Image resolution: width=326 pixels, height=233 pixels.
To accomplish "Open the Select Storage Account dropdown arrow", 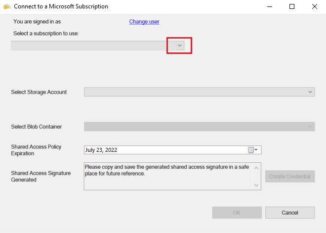I will [310, 92].
